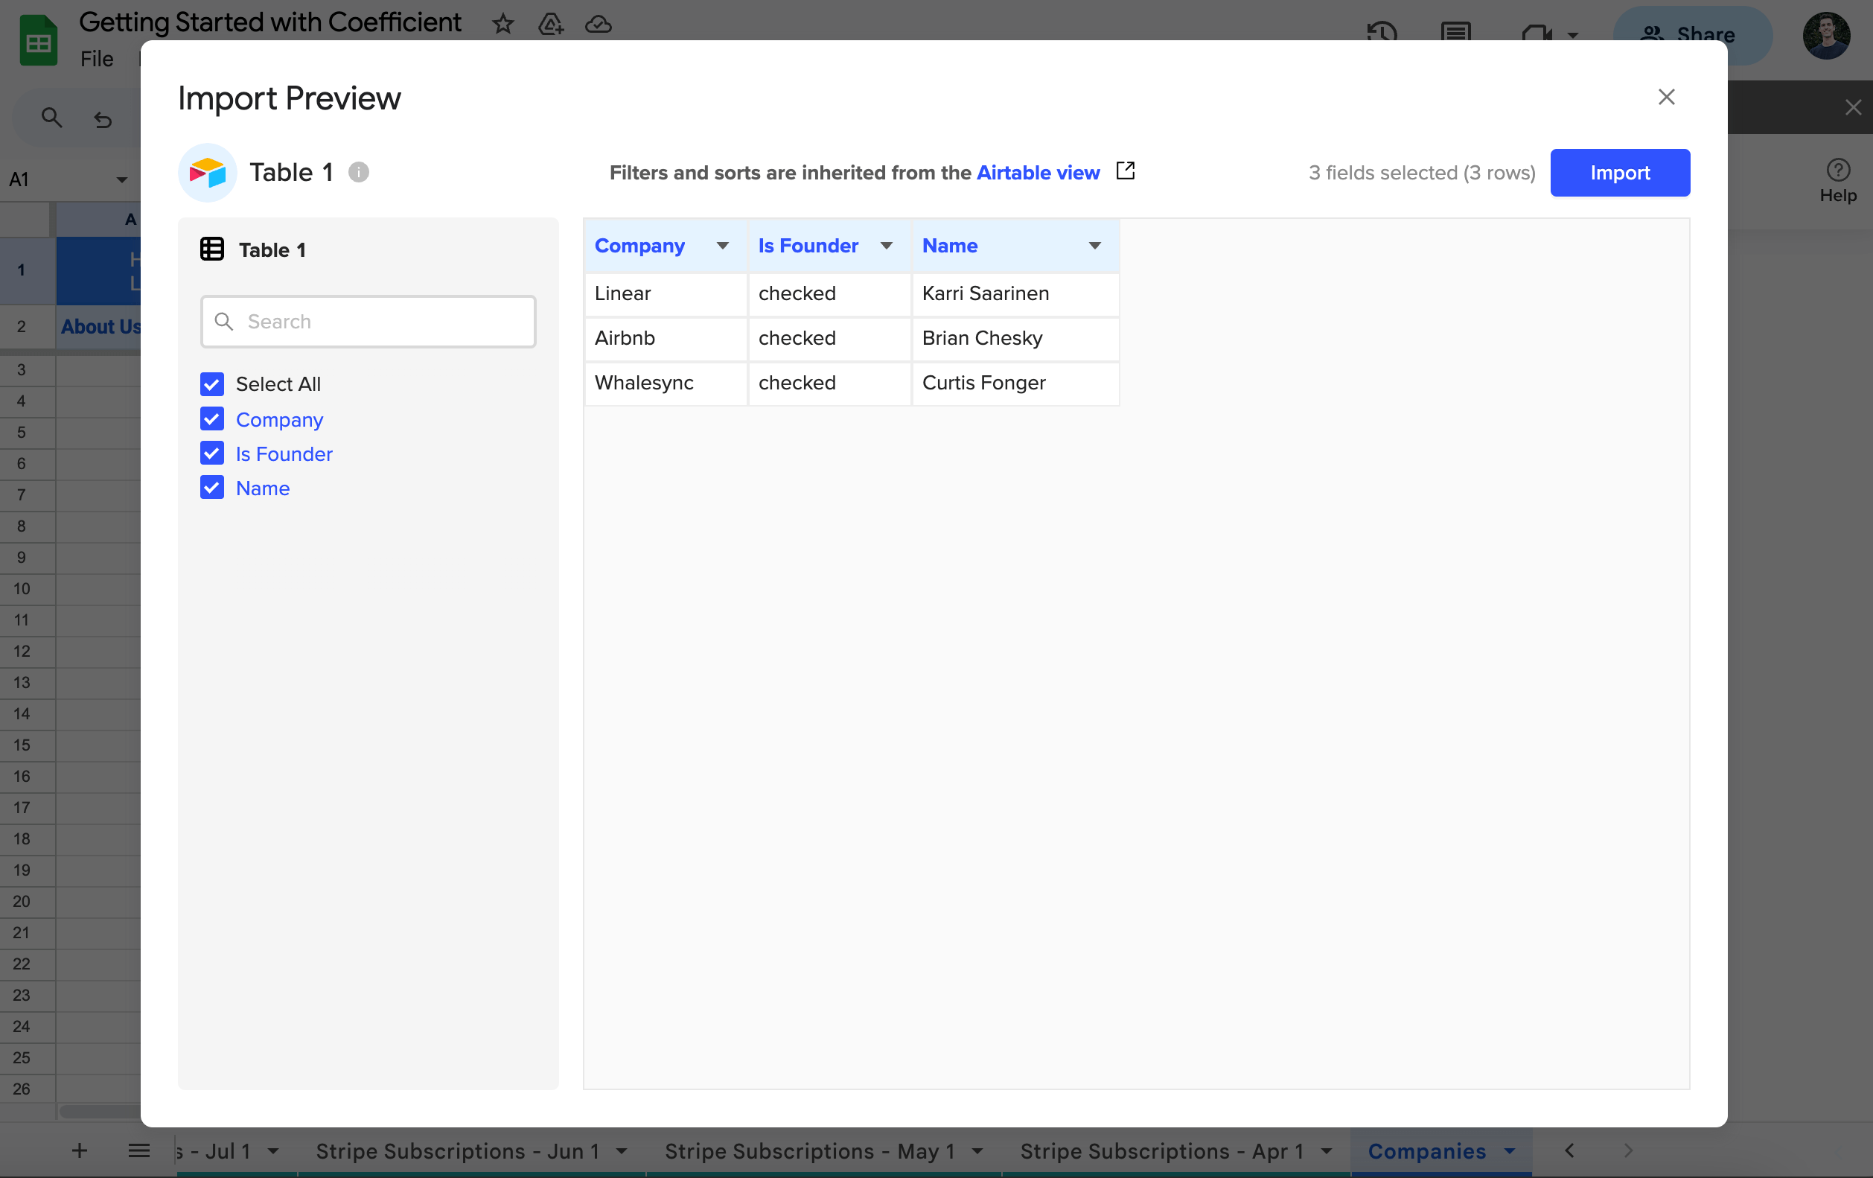Switch to Stripe Subscriptions - Jun 1 sheet
1873x1178 pixels.
coord(457,1150)
